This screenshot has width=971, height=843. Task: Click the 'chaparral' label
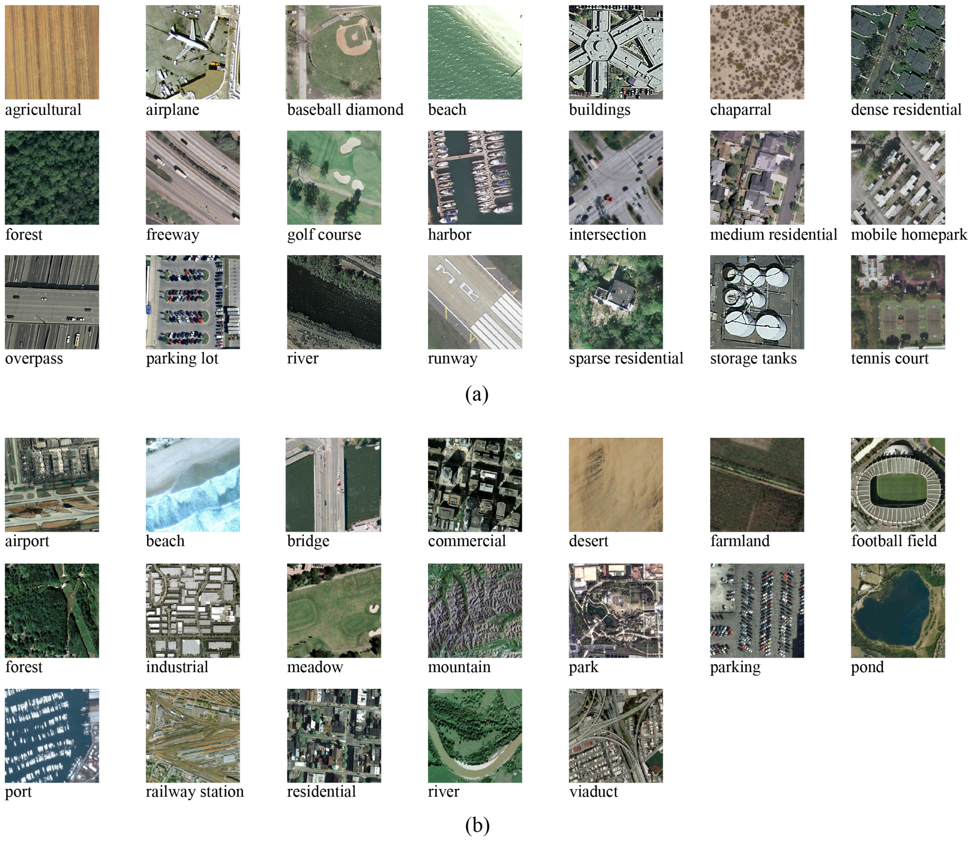tap(741, 110)
